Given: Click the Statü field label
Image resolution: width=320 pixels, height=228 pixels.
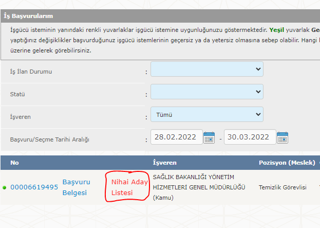Looking at the screenshot, I should [x=17, y=94].
